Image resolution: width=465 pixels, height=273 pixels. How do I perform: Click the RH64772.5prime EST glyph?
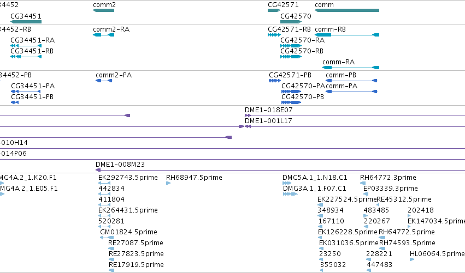click(x=382, y=238)
